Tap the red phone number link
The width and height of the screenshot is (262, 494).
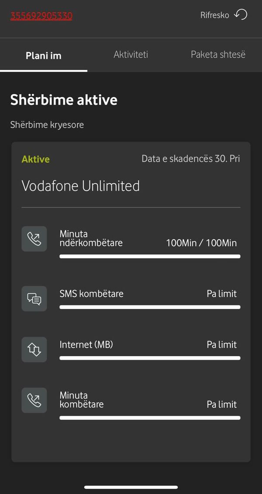click(x=41, y=16)
